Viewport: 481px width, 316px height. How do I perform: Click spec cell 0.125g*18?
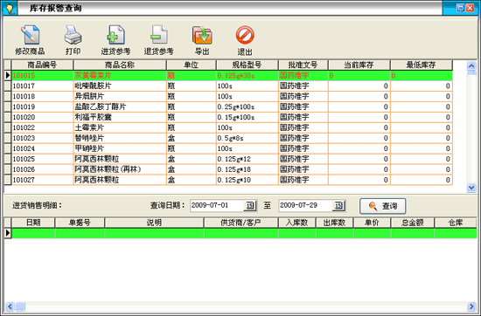247,169
